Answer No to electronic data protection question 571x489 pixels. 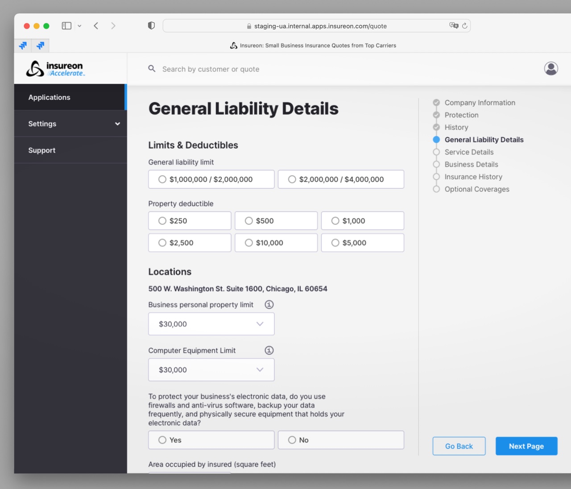click(x=341, y=440)
